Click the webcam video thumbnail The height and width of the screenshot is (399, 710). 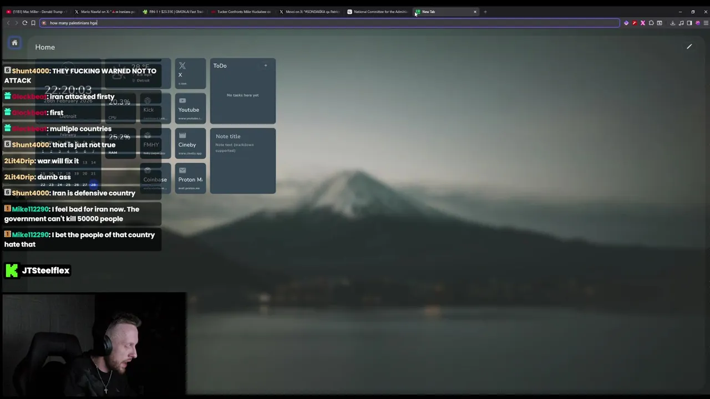[x=94, y=344]
